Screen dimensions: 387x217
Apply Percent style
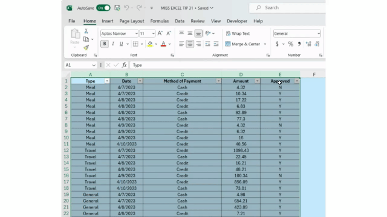pyautogui.click(x=291, y=44)
